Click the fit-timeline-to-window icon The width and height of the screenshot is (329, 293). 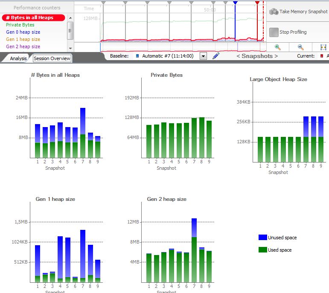click(x=323, y=47)
